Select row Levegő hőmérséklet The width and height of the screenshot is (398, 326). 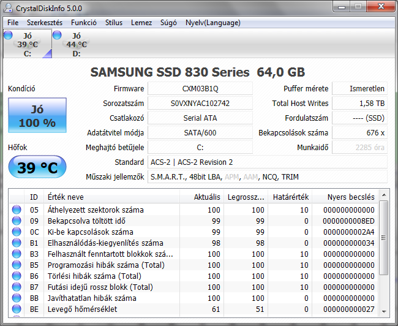[x=193, y=309]
